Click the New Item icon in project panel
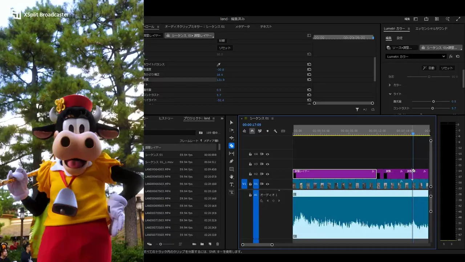Screen dimensions: 465x262 coord(210,244)
